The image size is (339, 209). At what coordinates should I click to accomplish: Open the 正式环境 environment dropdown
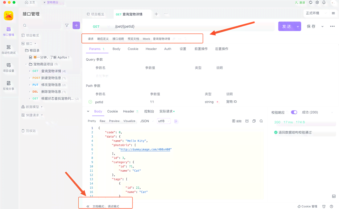point(316,13)
